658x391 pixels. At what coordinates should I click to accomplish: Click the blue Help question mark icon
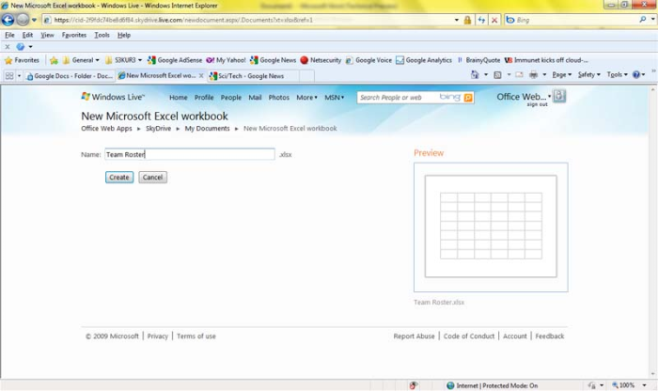point(636,74)
